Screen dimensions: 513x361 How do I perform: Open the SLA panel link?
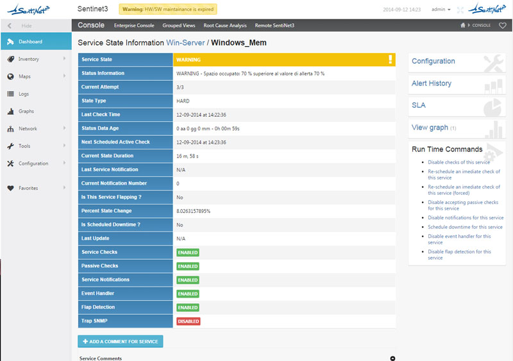click(419, 105)
